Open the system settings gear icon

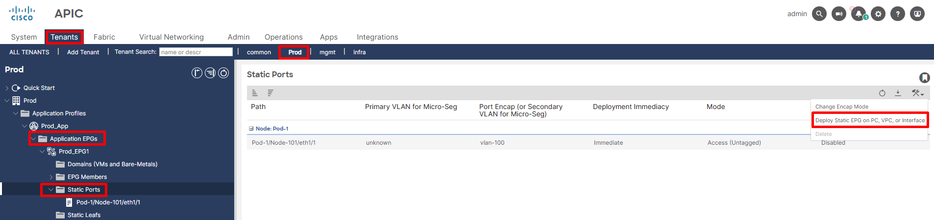pyautogui.click(x=878, y=14)
